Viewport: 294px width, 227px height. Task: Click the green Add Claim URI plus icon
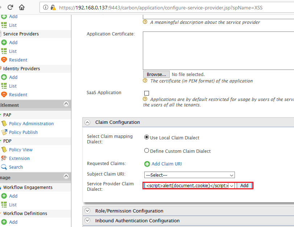click(147, 164)
